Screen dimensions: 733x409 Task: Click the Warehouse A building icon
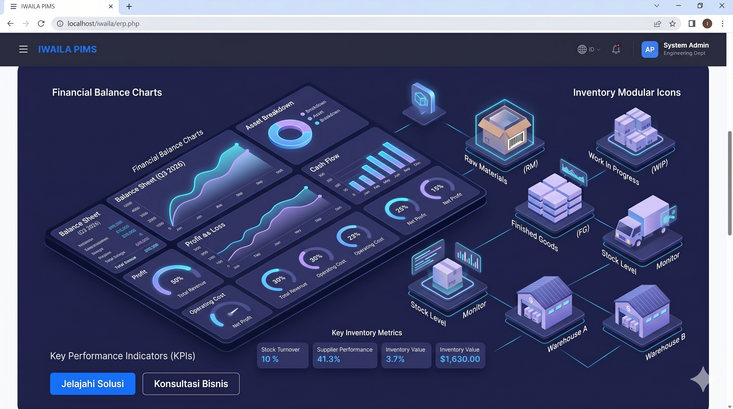point(544,303)
